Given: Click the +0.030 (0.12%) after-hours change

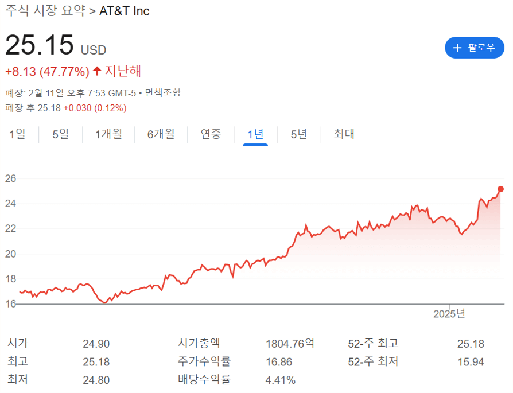Looking at the screenshot, I should pos(95,108).
